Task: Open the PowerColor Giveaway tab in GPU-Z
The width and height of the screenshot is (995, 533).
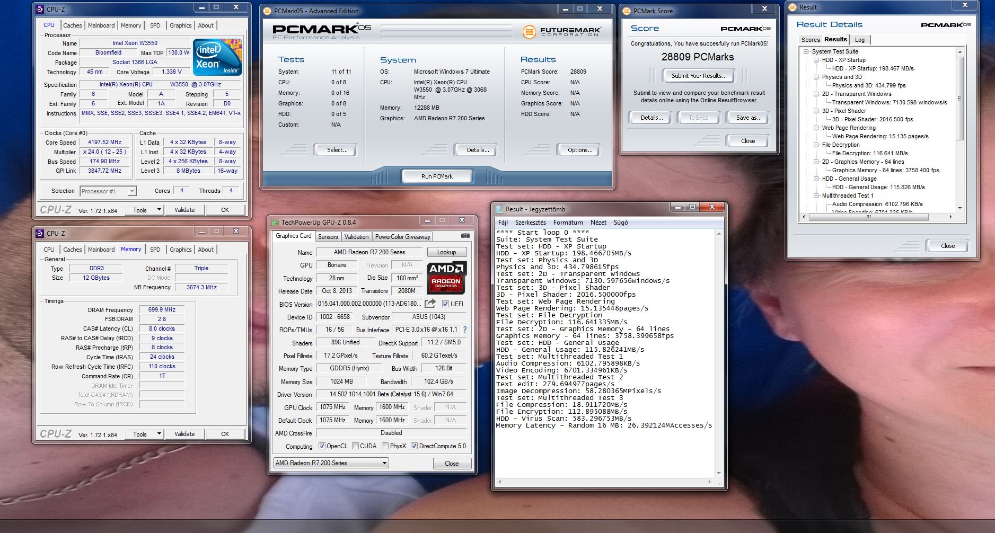Action: coord(403,237)
